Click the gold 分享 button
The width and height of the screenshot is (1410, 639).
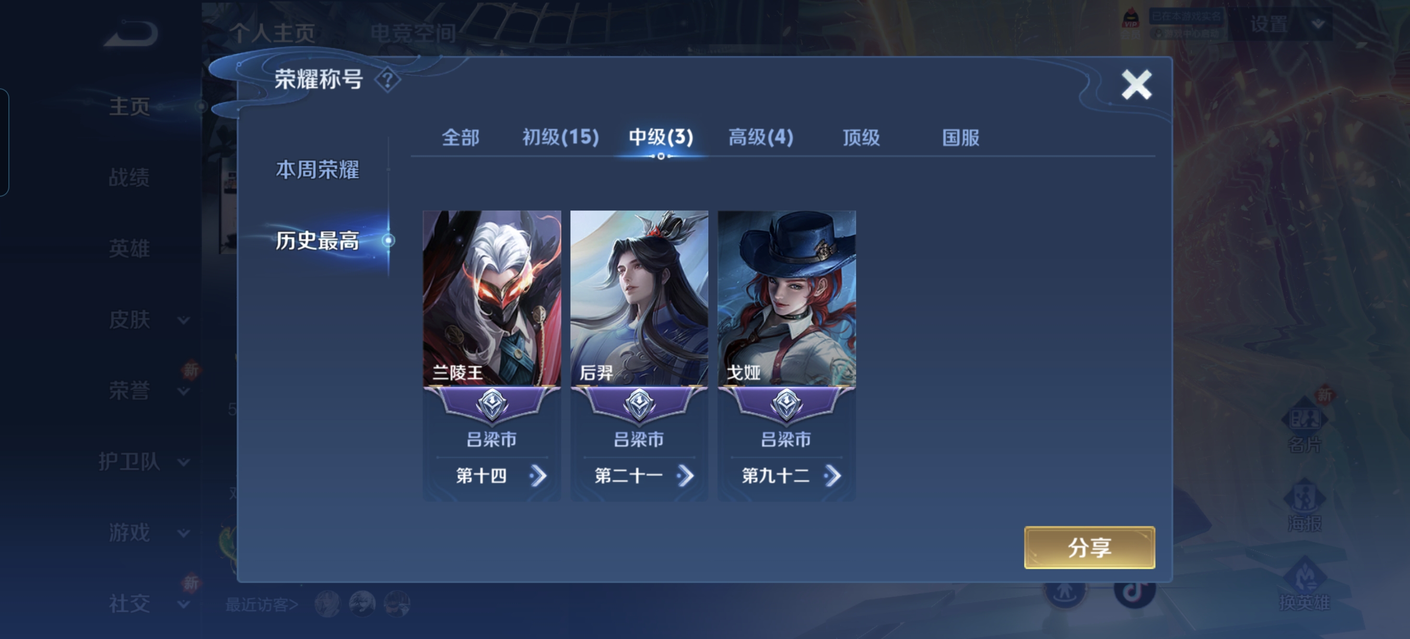click(1089, 548)
